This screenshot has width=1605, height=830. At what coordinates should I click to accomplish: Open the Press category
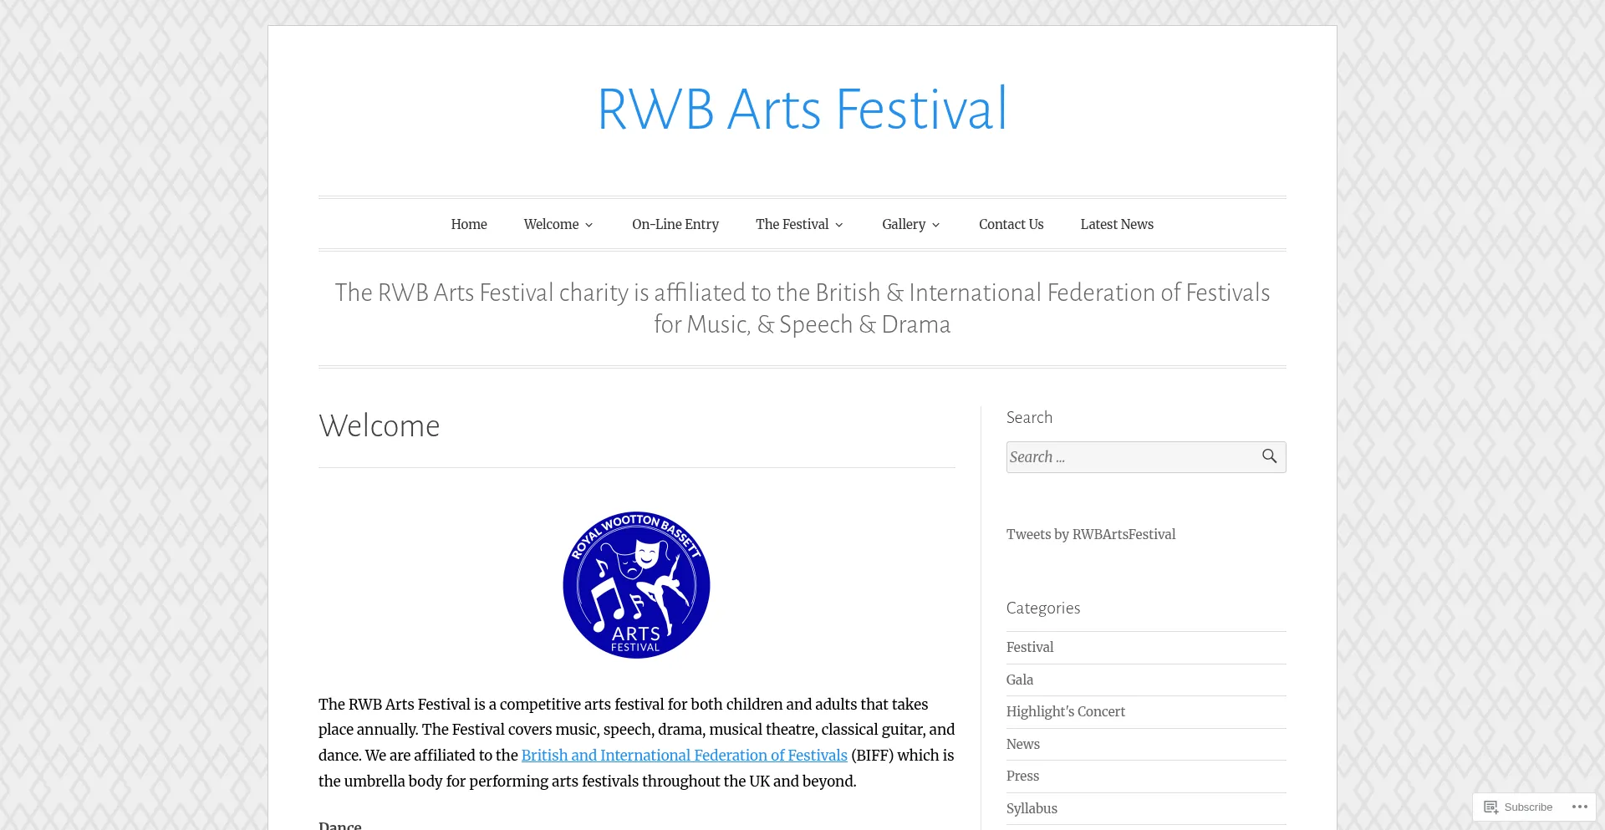(1023, 776)
